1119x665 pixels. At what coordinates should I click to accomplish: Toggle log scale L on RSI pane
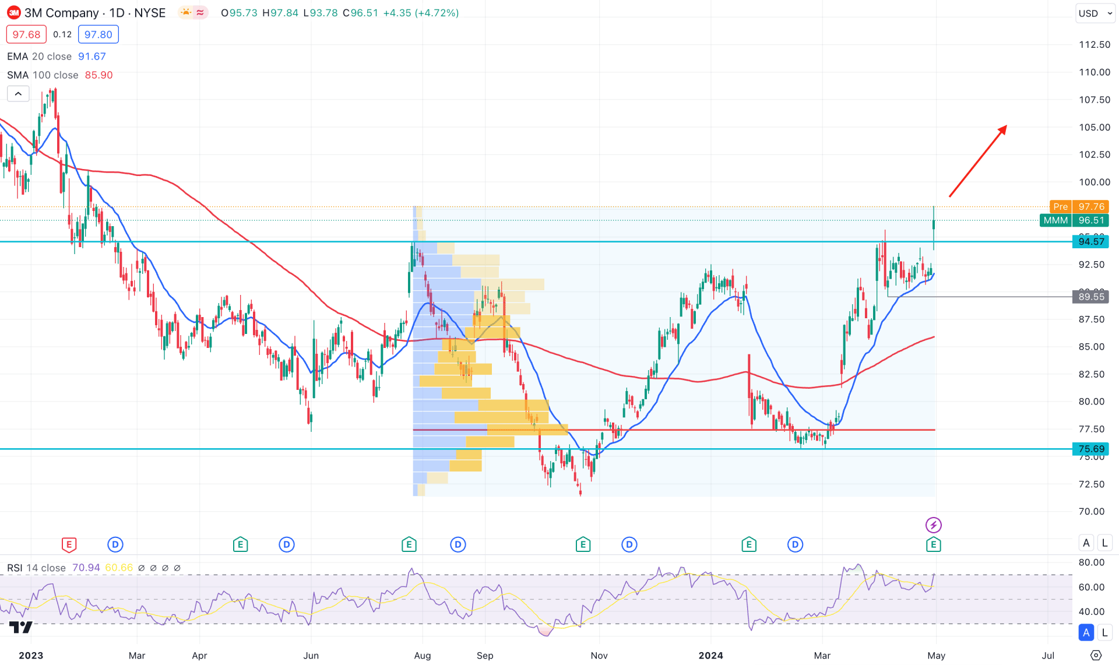pos(1104,632)
